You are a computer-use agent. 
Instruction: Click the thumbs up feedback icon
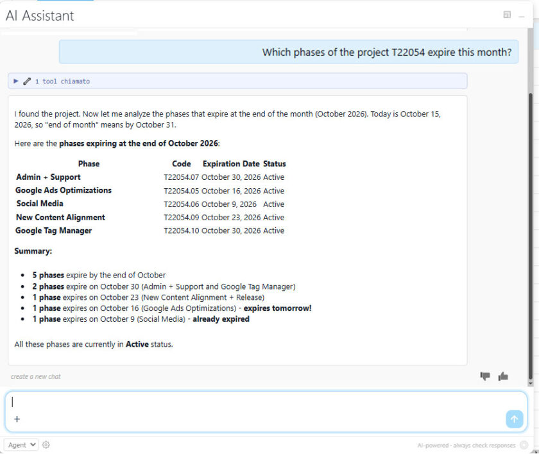(503, 376)
